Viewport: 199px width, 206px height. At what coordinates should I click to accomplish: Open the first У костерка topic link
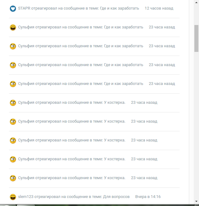(x=115, y=103)
